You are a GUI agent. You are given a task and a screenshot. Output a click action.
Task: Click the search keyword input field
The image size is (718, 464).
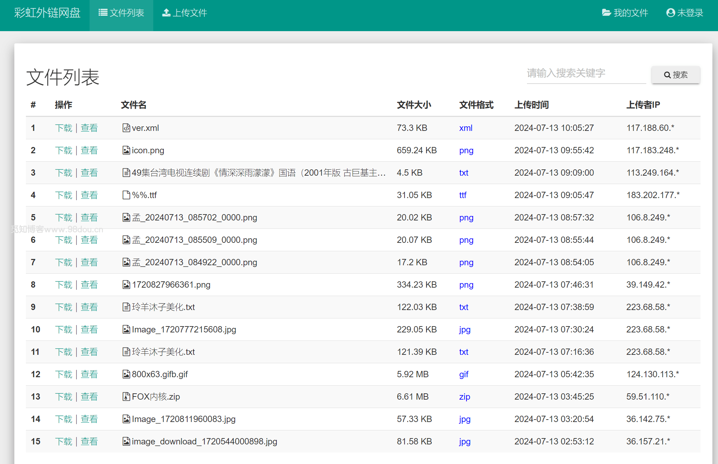click(586, 73)
